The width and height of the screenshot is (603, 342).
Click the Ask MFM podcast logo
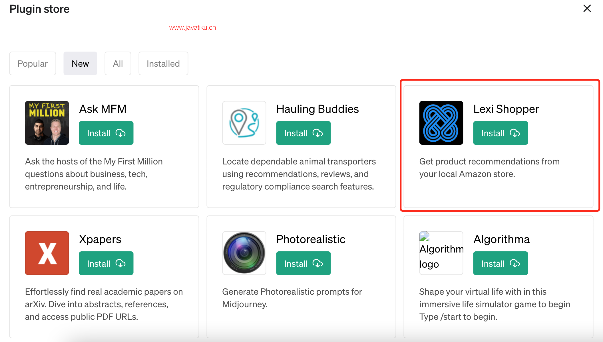47,123
